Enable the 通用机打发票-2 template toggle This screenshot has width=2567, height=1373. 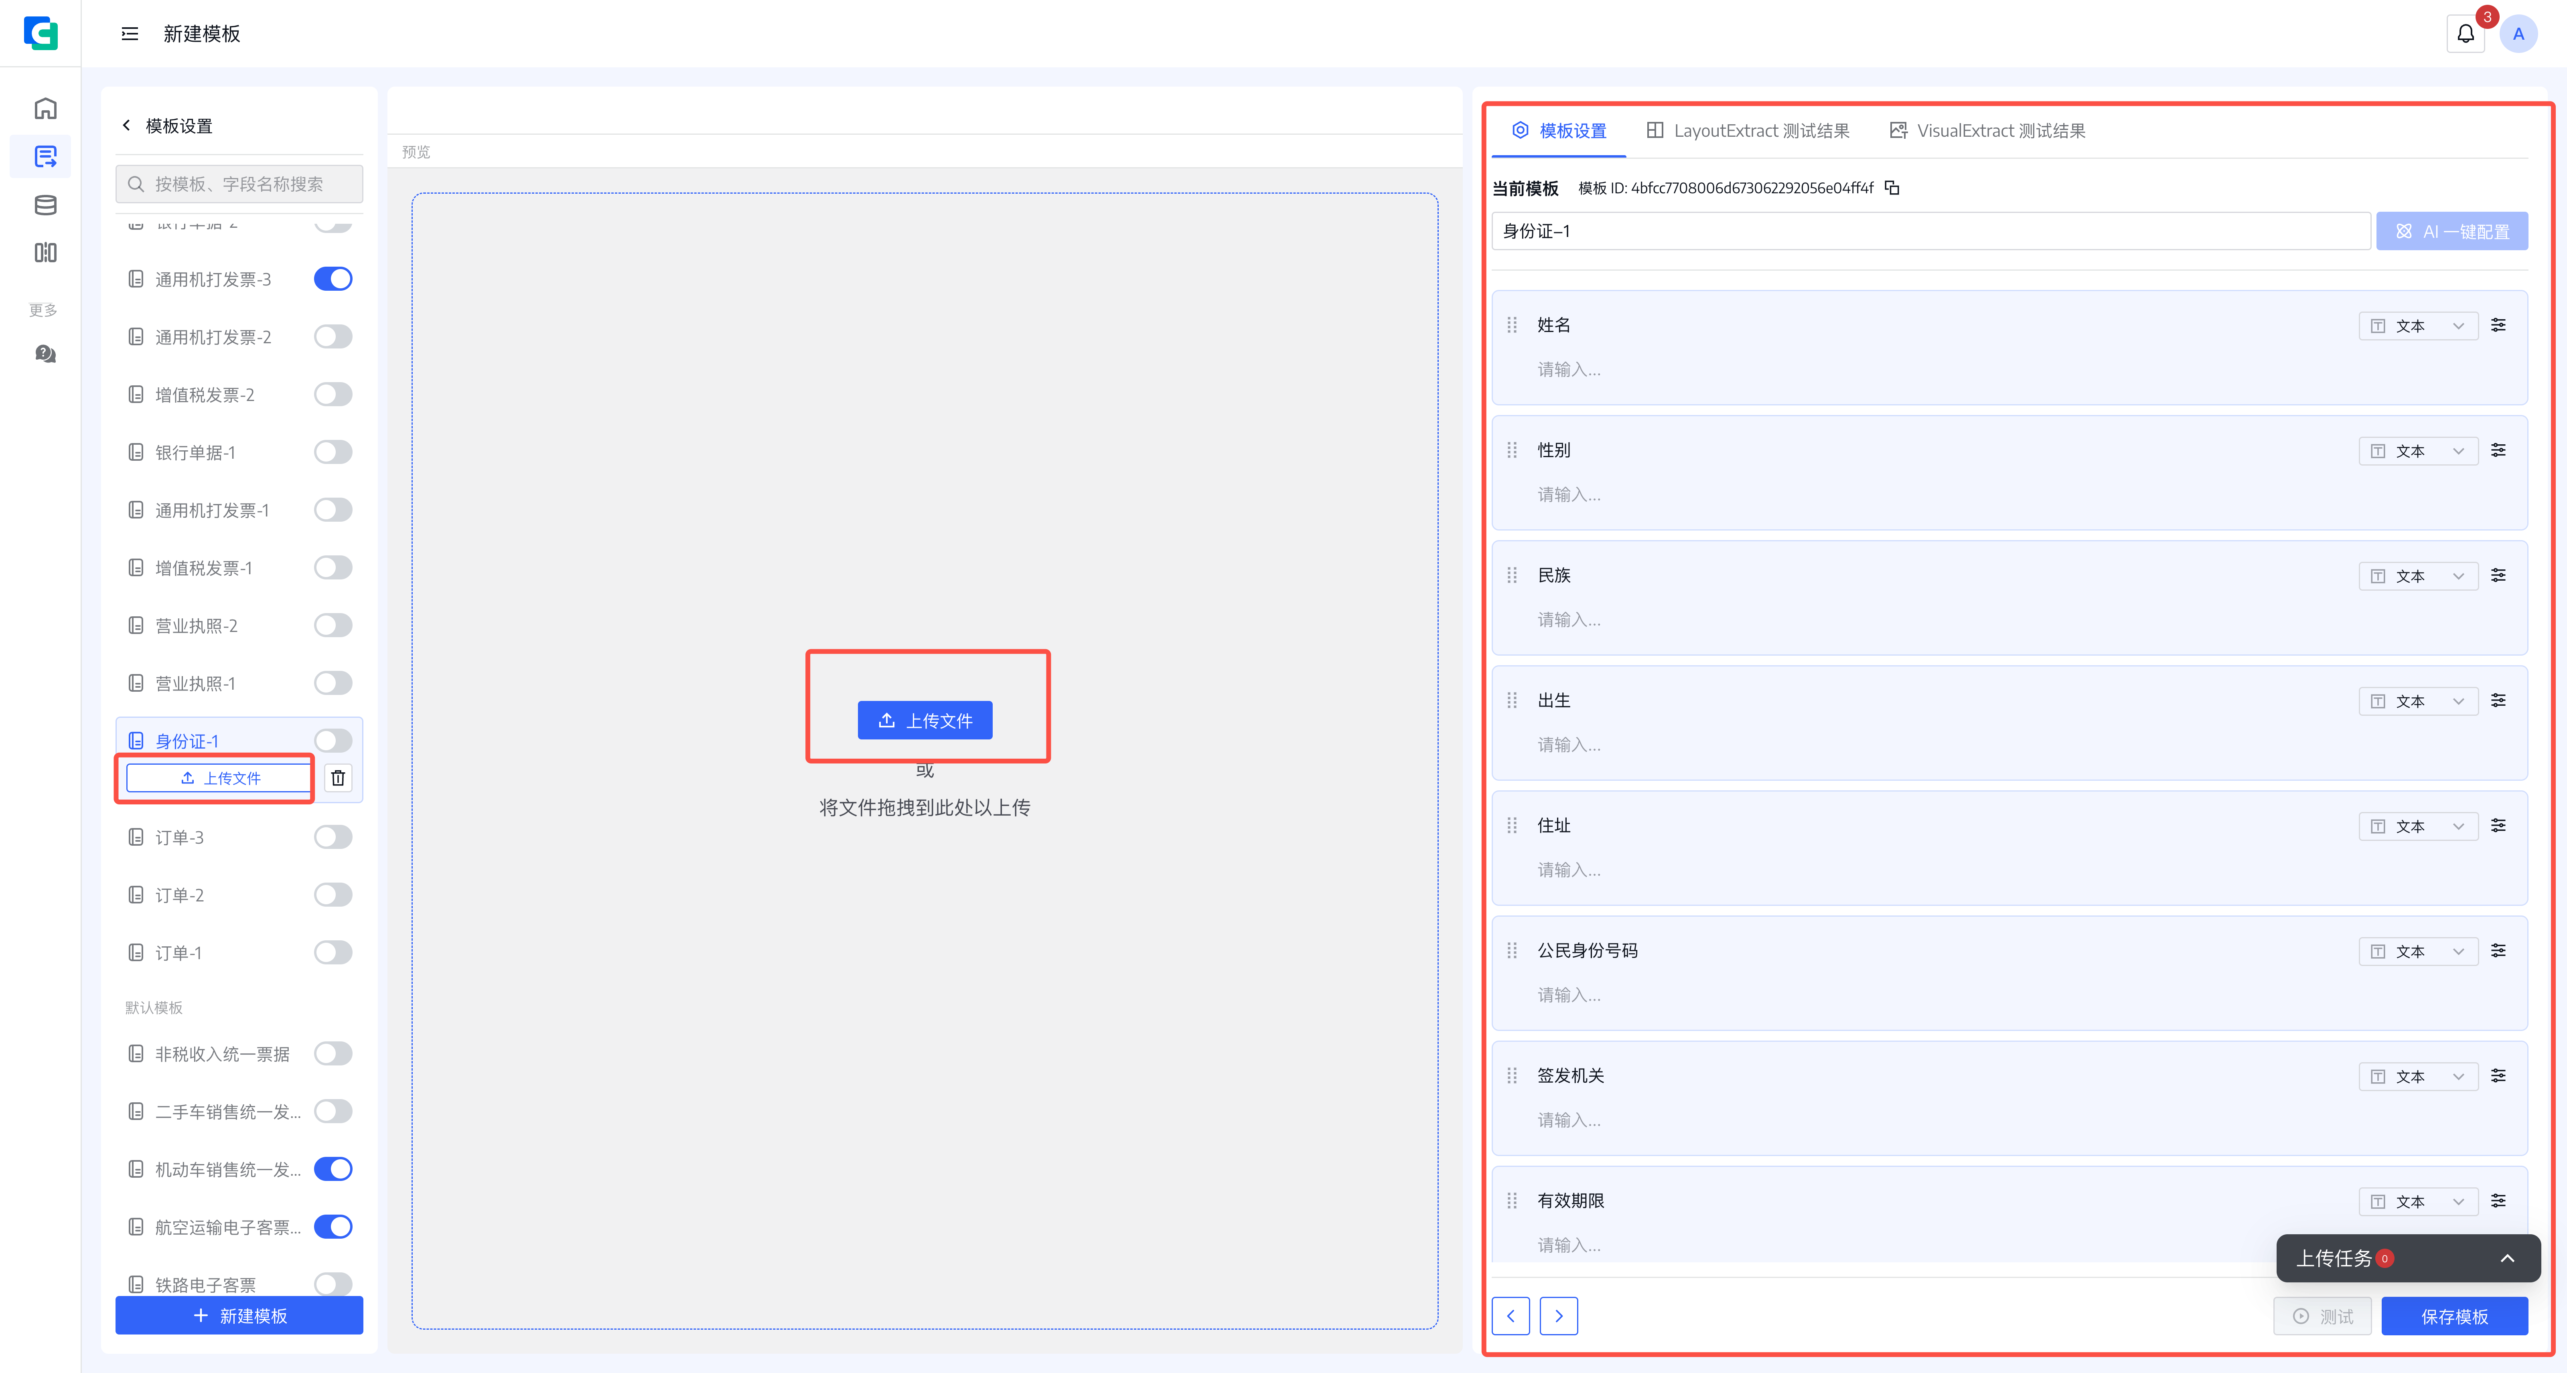point(333,337)
